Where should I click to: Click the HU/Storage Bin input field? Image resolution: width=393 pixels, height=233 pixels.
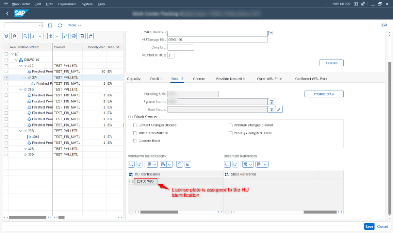pyautogui.click(x=217, y=39)
